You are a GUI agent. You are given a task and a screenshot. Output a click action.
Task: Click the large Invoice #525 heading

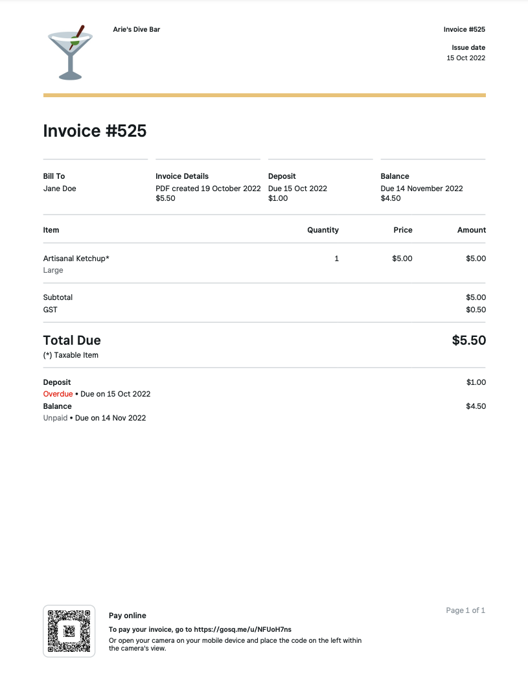pos(95,131)
